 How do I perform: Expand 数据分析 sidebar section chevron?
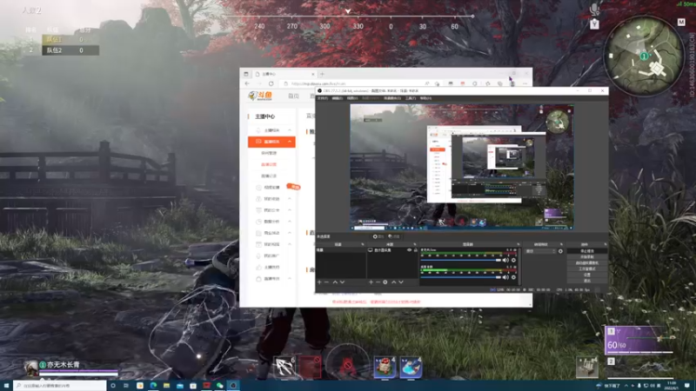(290, 222)
